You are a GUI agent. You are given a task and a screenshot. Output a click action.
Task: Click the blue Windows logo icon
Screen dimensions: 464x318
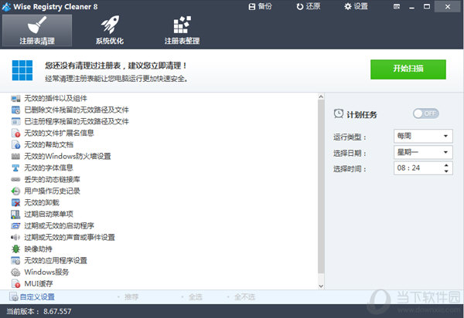click(22, 70)
